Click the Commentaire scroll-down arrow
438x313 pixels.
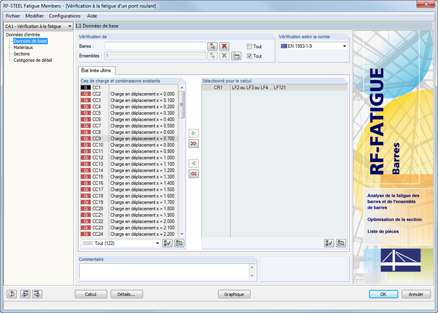(252, 276)
